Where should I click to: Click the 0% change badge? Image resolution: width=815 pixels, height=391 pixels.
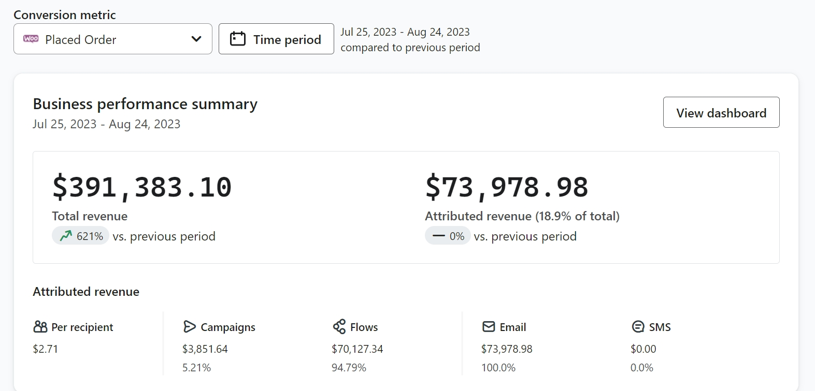(448, 236)
